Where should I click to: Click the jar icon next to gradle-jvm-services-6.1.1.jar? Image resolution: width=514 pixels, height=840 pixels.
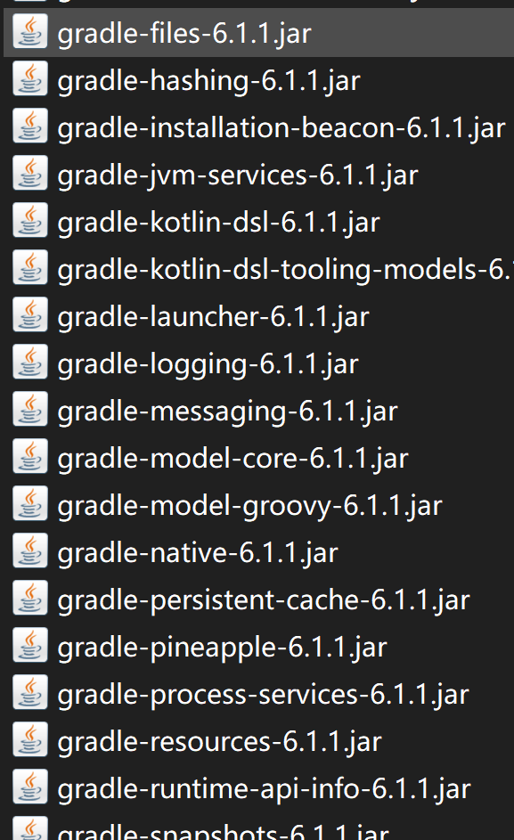[30, 173]
